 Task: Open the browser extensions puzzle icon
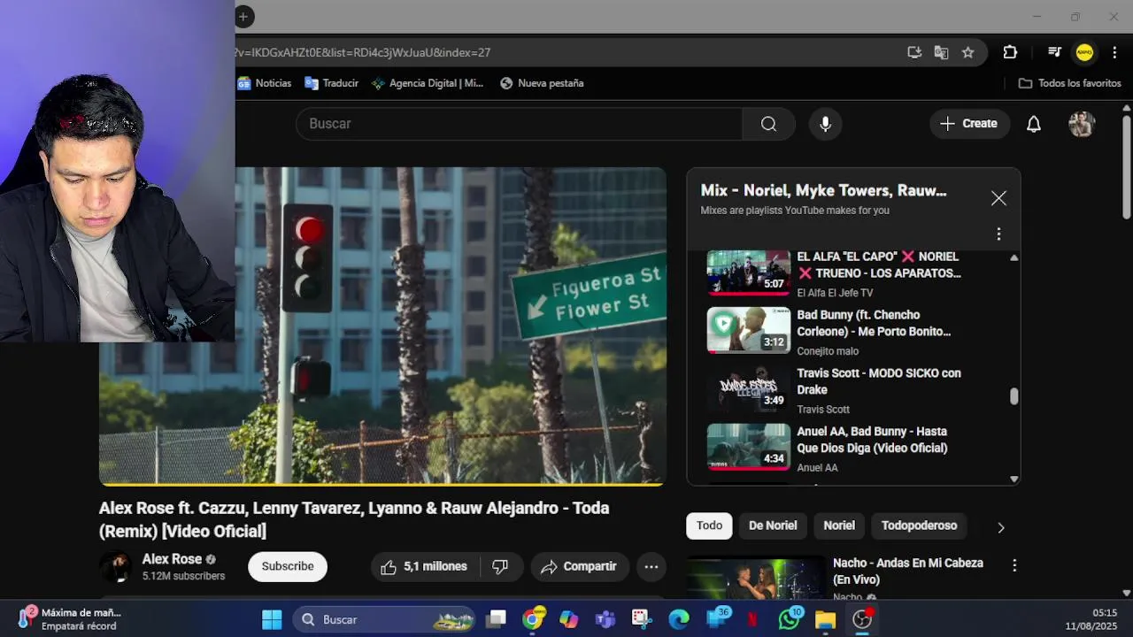coord(1010,52)
